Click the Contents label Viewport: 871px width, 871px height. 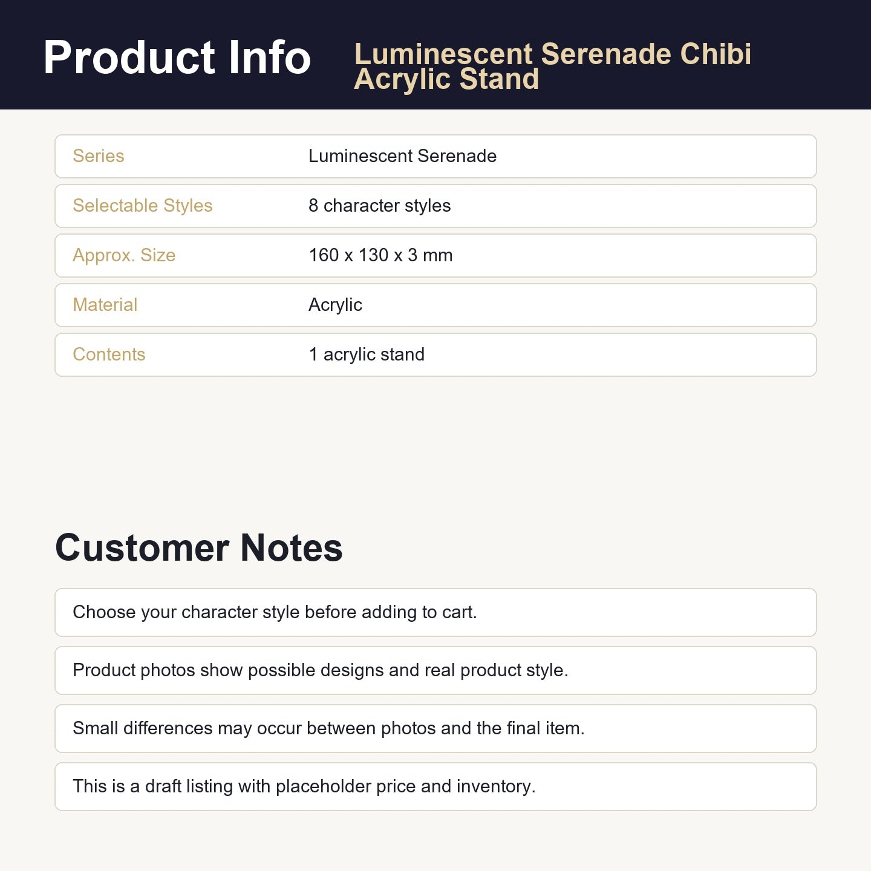click(109, 354)
